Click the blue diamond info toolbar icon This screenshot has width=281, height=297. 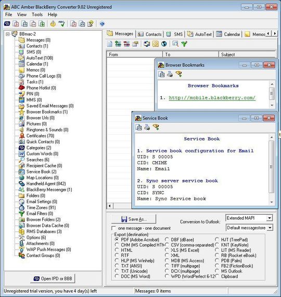[x=102, y=23]
